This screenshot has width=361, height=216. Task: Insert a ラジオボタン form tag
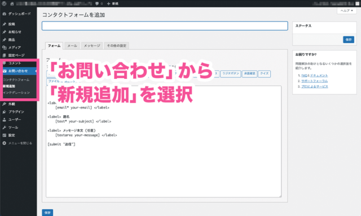231,74
